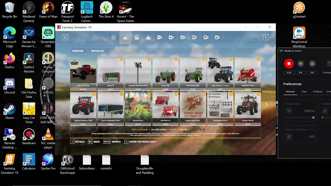Open Steam desktop shortcut
The height and width of the screenshot is (186, 331).
10,112
